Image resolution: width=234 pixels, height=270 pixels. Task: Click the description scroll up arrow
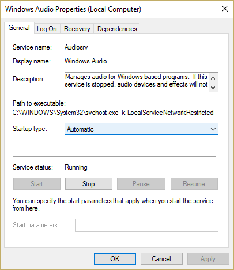pos(213,78)
